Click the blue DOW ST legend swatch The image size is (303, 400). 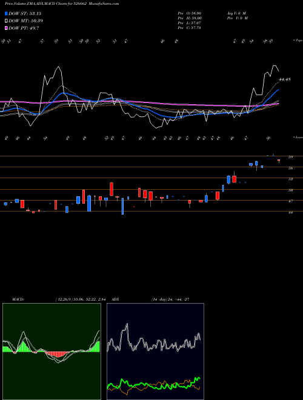pos(6,13)
